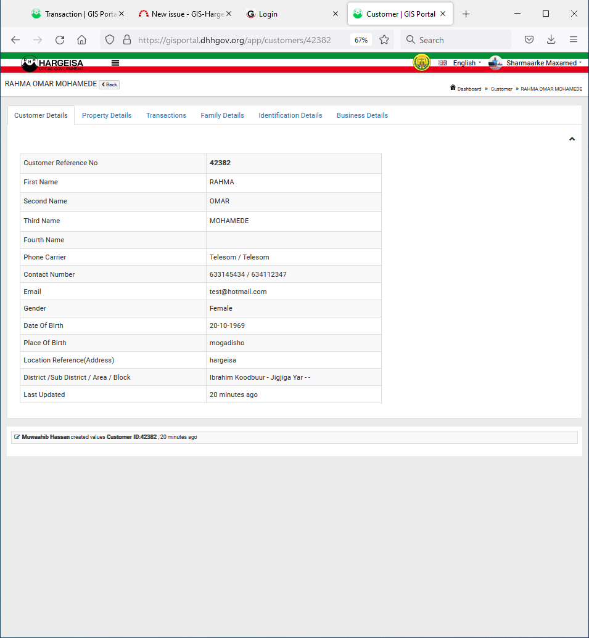The width and height of the screenshot is (589, 638).
Task: Click the Back button
Action: point(109,84)
